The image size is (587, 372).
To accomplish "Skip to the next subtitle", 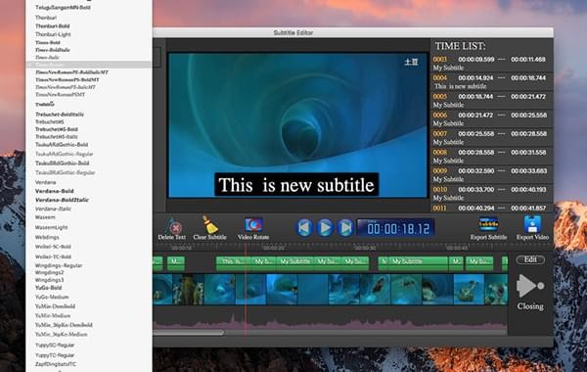I will click(x=345, y=227).
